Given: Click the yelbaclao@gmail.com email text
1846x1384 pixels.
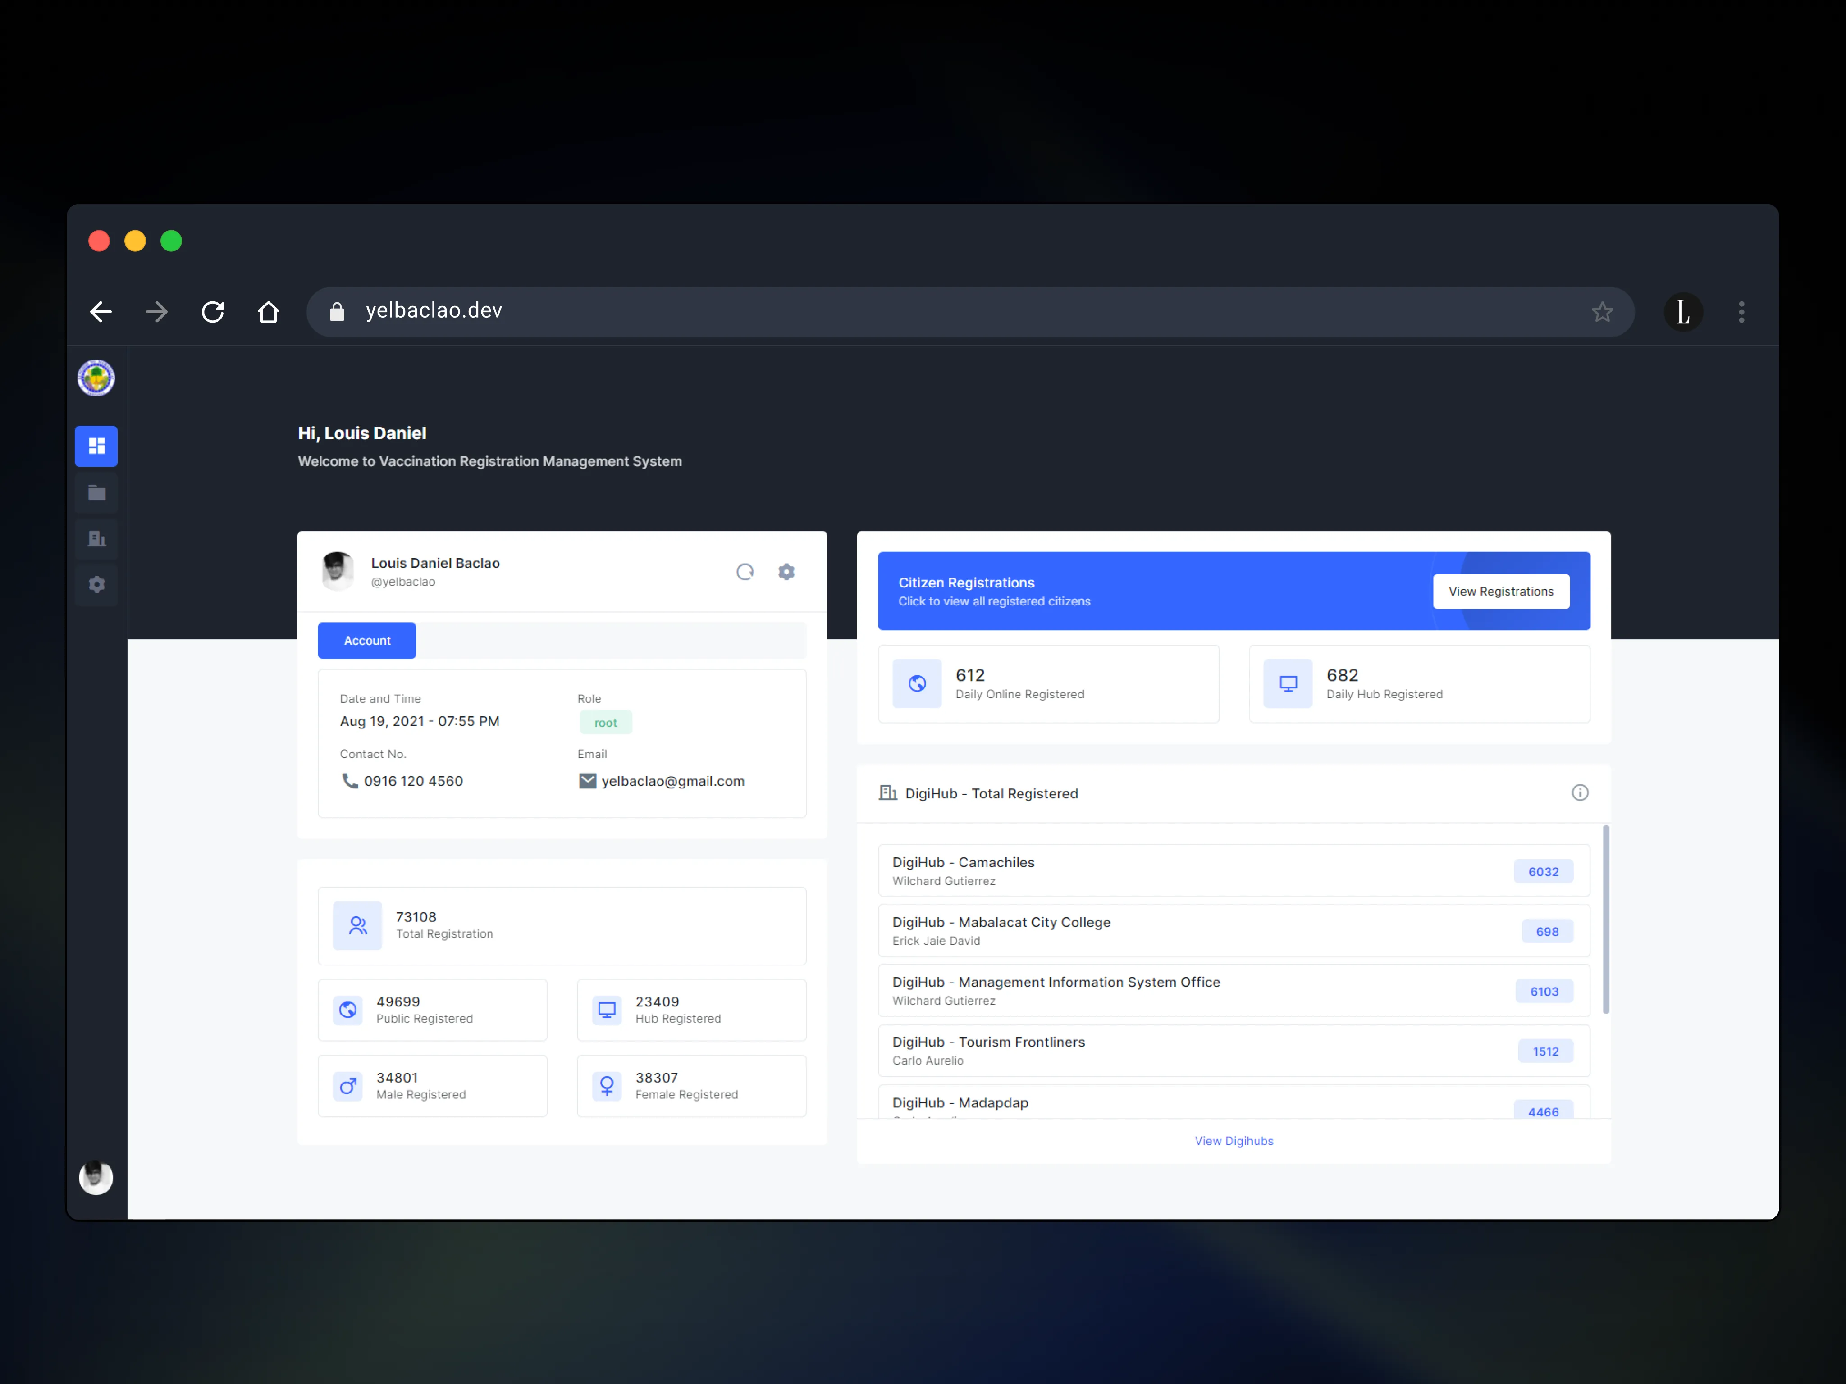Looking at the screenshot, I should [x=672, y=781].
